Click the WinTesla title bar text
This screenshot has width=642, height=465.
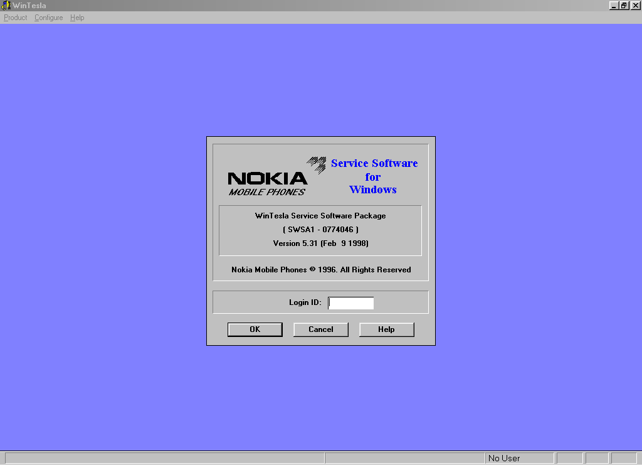29,5
